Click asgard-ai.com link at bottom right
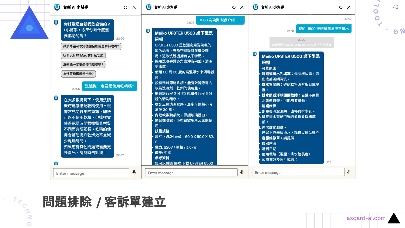The height and width of the screenshot is (228, 405). (366, 218)
